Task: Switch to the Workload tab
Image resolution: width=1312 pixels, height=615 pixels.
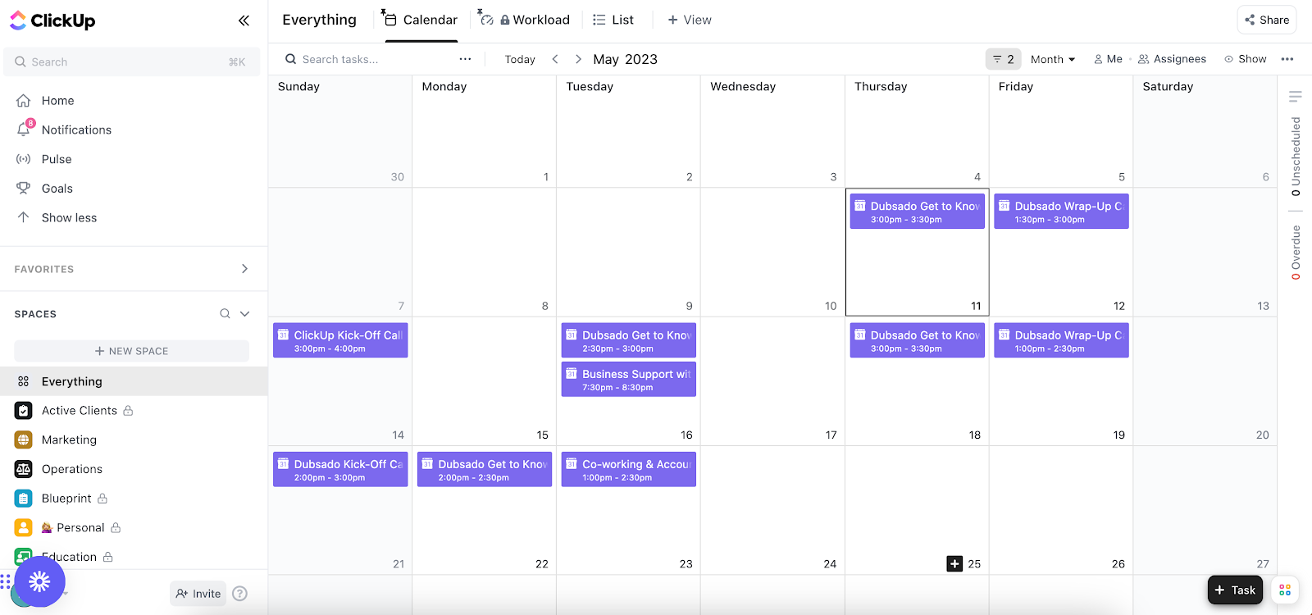Action: click(525, 20)
